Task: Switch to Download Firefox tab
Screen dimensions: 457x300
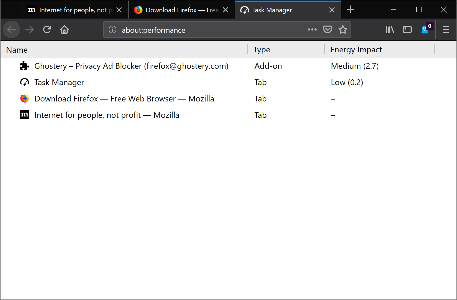Action: [182, 10]
